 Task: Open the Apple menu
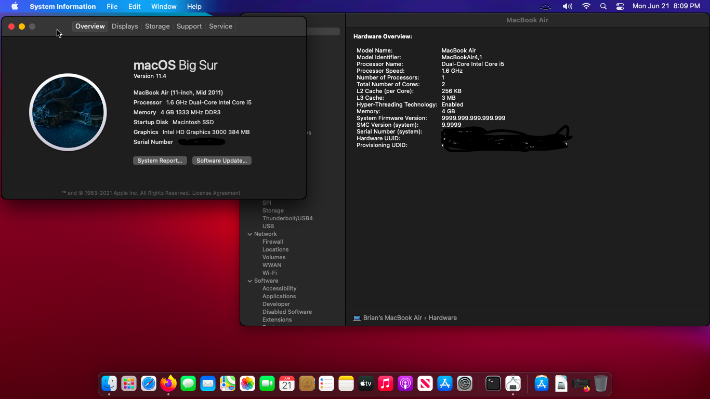click(15, 6)
